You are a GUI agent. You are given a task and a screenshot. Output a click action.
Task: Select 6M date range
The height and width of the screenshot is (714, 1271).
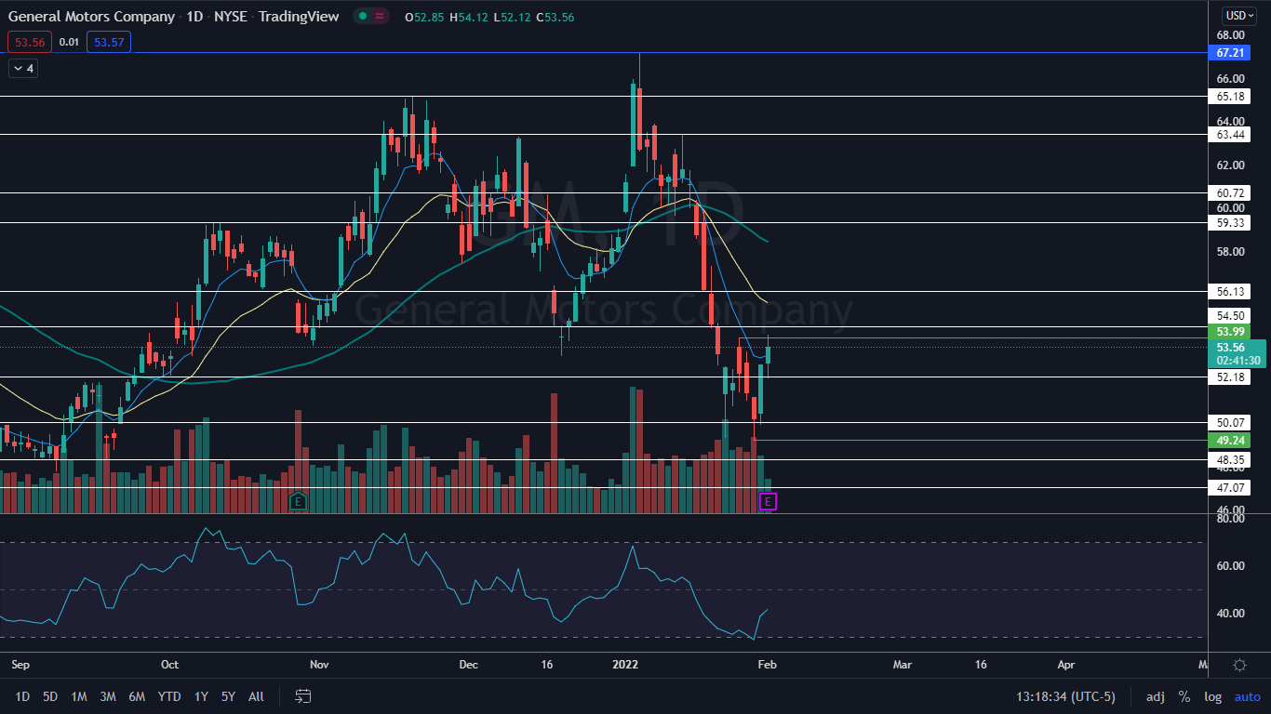(x=137, y=696)
